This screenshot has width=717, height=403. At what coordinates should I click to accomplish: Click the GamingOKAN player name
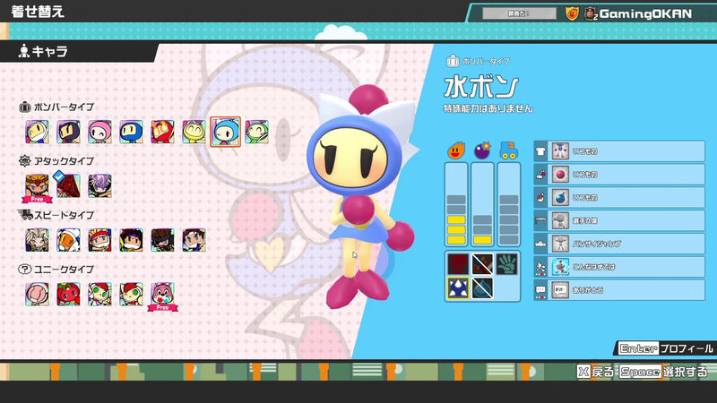click(645, 13)
